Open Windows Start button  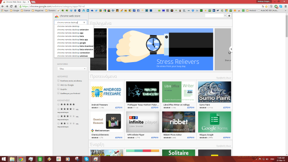pyautogui.click(x=4, y=159)
